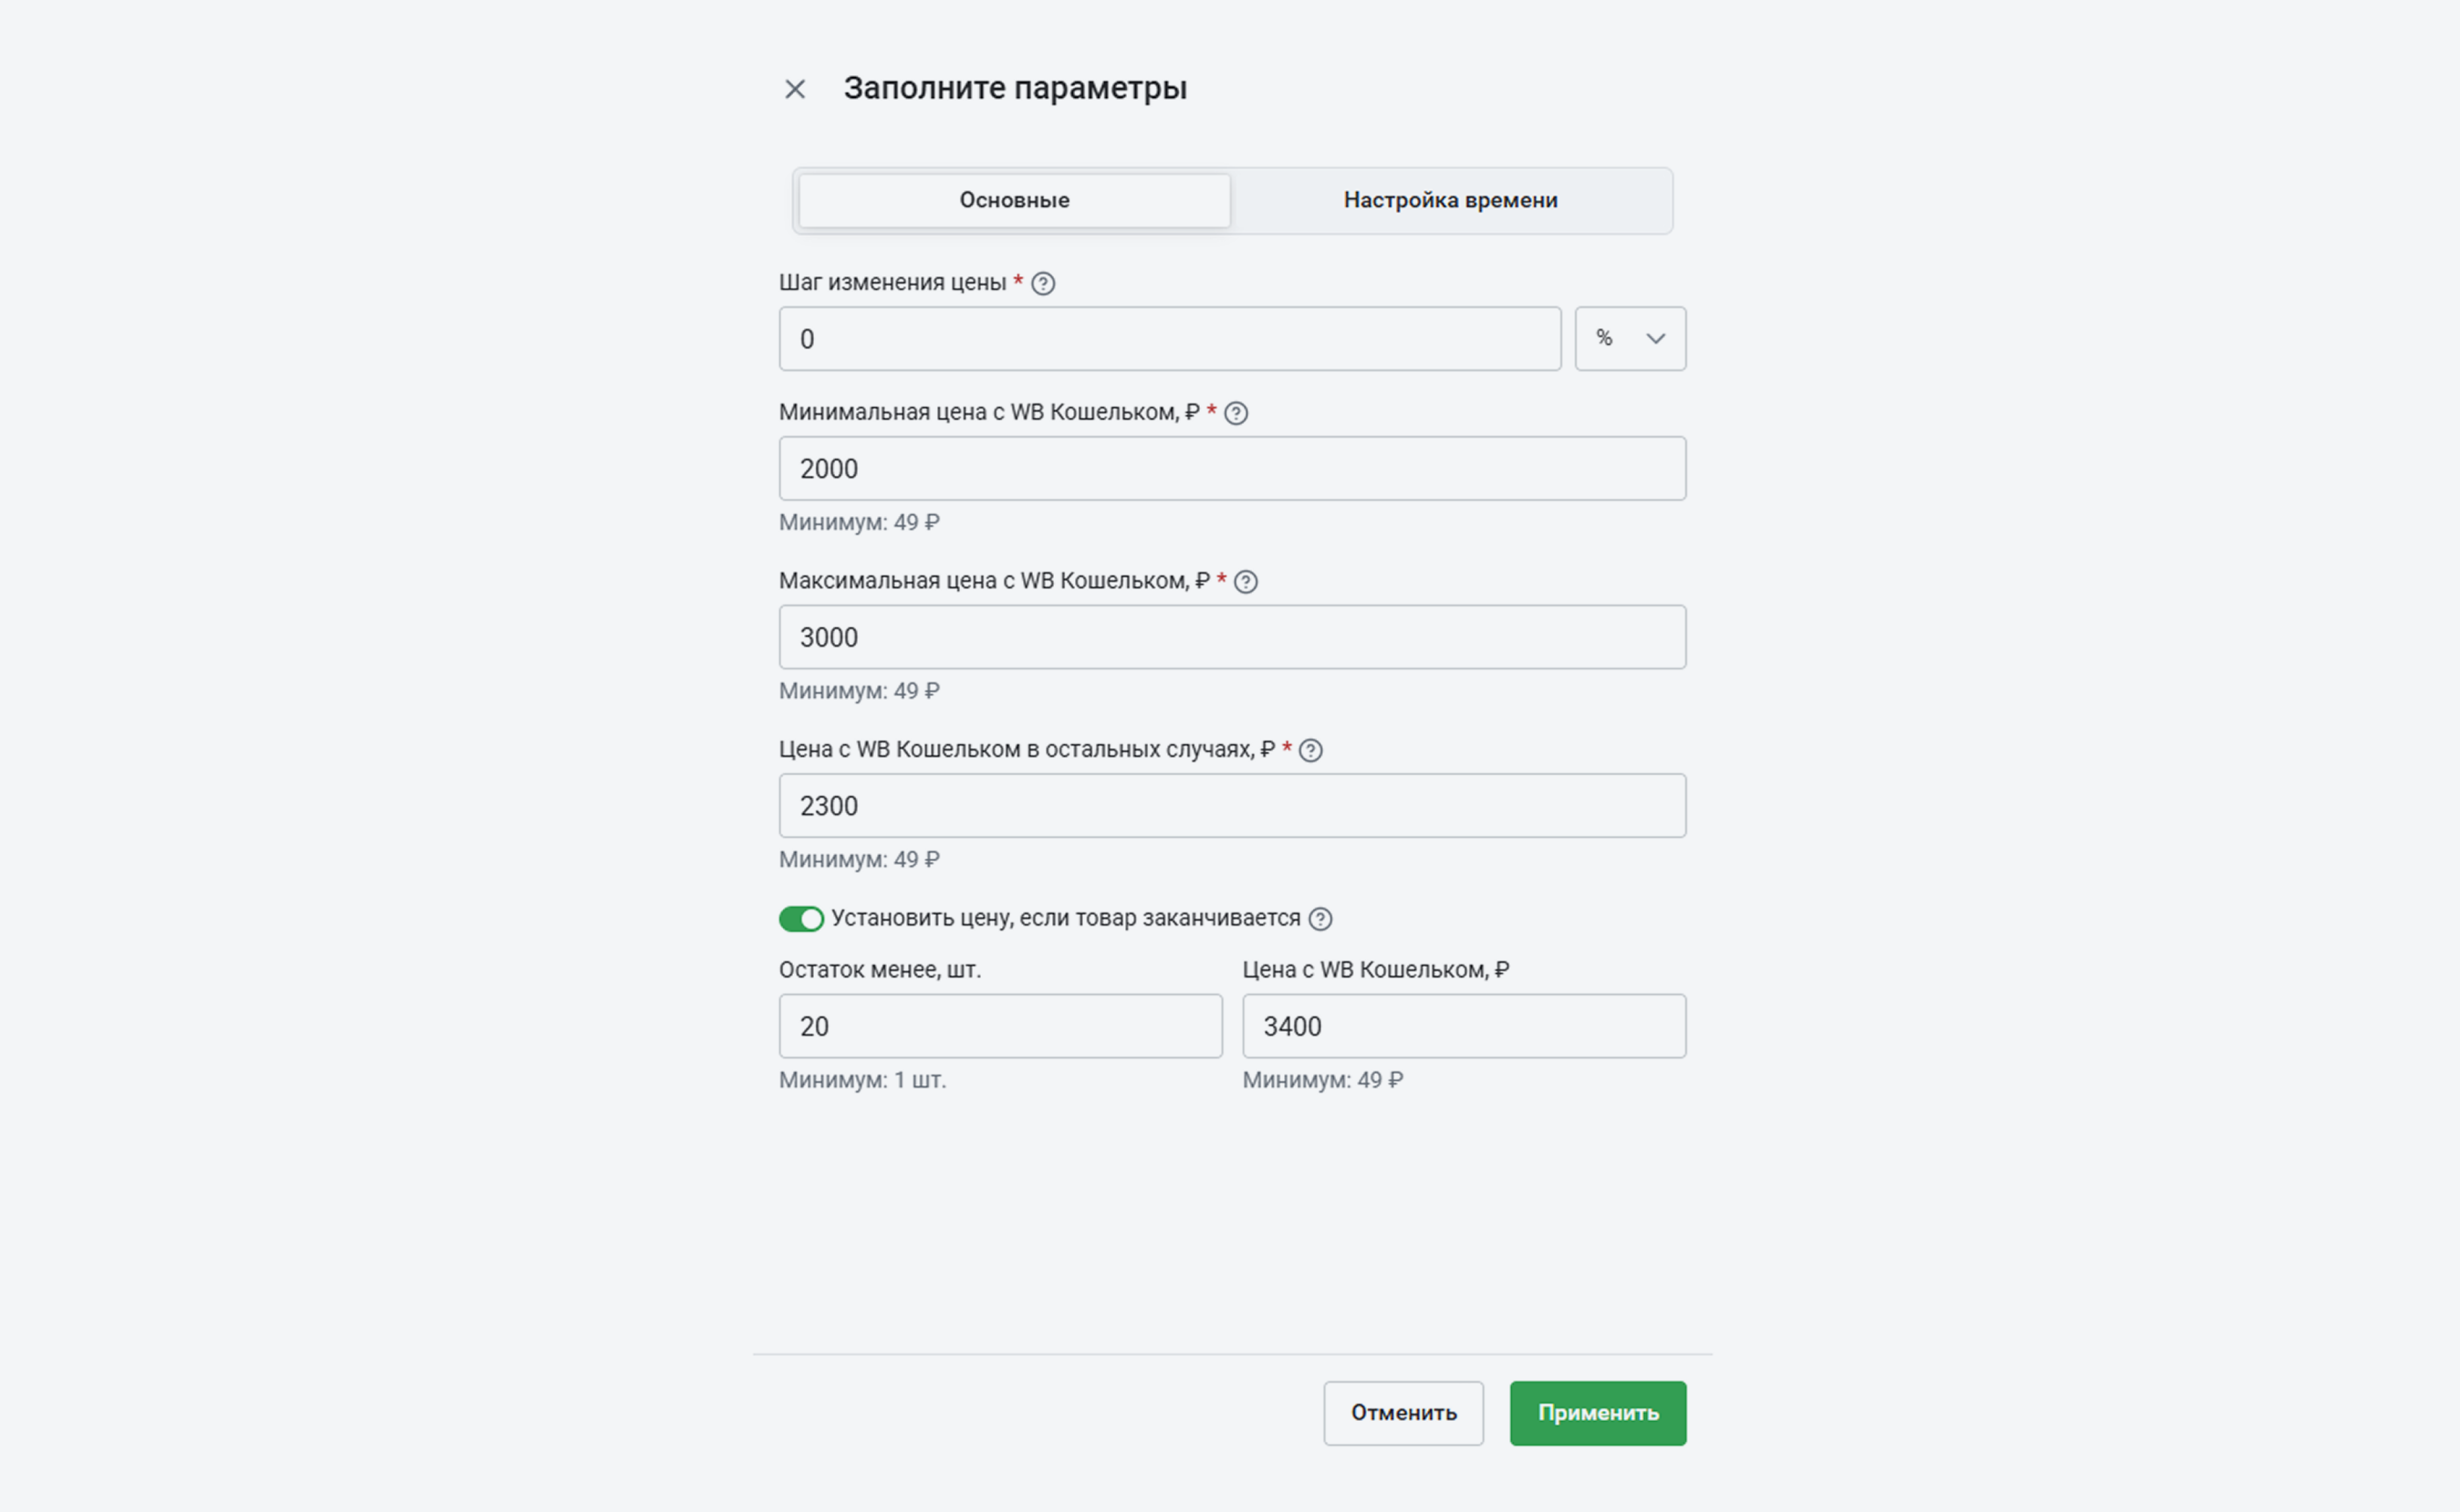Image resolution: width=2460 pixels, height=1512 pixels.
Task: Click the low-stock price field with 3400
Action: 1463,1026
